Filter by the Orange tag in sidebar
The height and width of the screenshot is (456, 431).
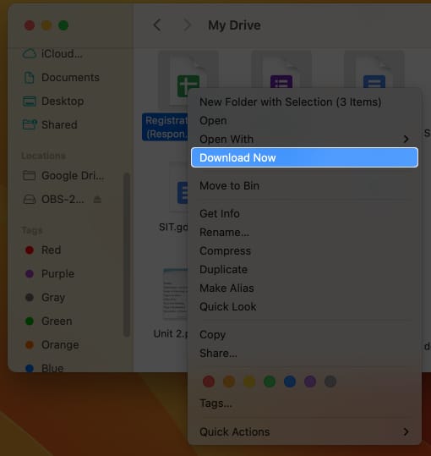[52, 345]
